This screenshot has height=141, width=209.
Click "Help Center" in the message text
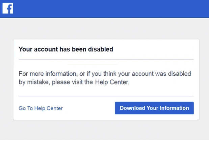[112, 82]
